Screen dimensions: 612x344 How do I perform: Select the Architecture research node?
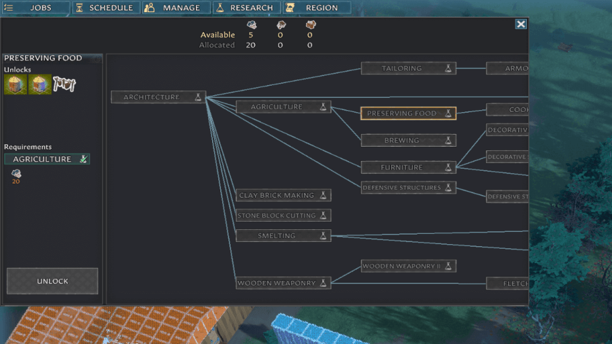tap(152, 97)
